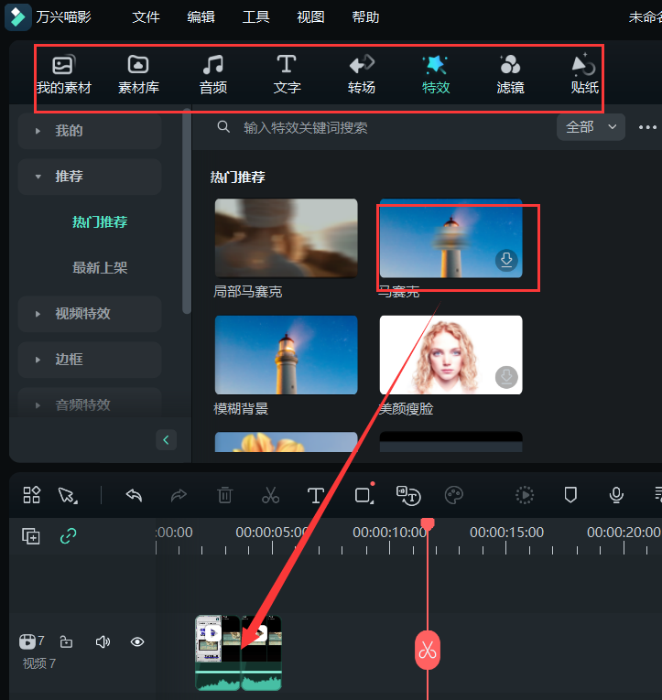Open the 转场 transitions tab
The height and width of the screenshot is (700, 662).
tap(362, 74)
